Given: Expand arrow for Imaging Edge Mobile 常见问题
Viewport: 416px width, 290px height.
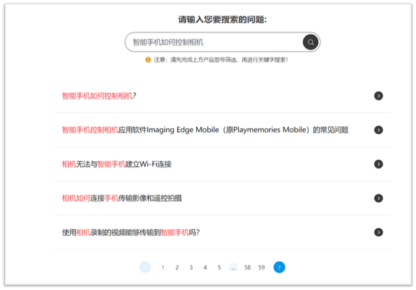Looking at the screenshot, I should [378, 130].
